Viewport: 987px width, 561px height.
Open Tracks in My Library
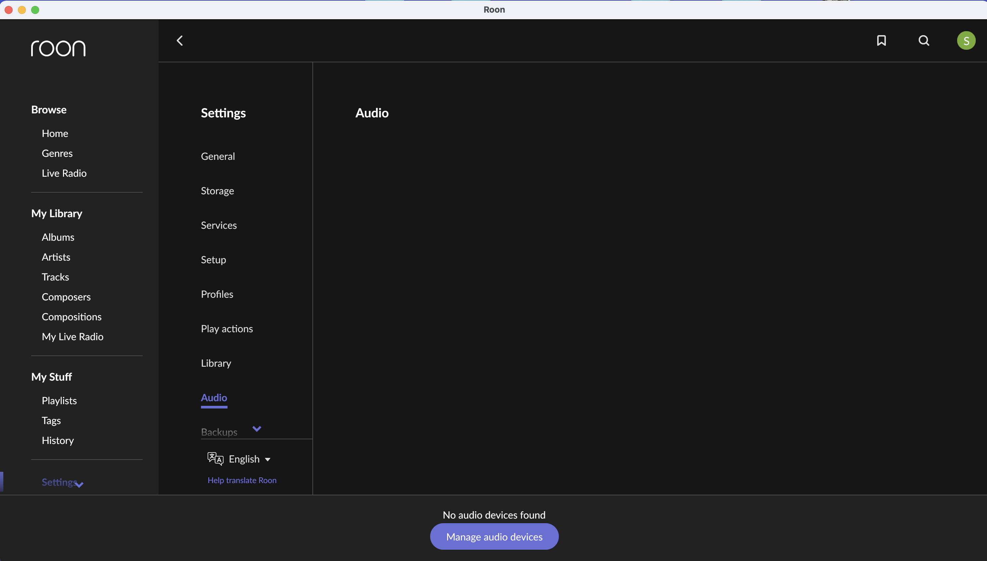[x=55, y=277]
